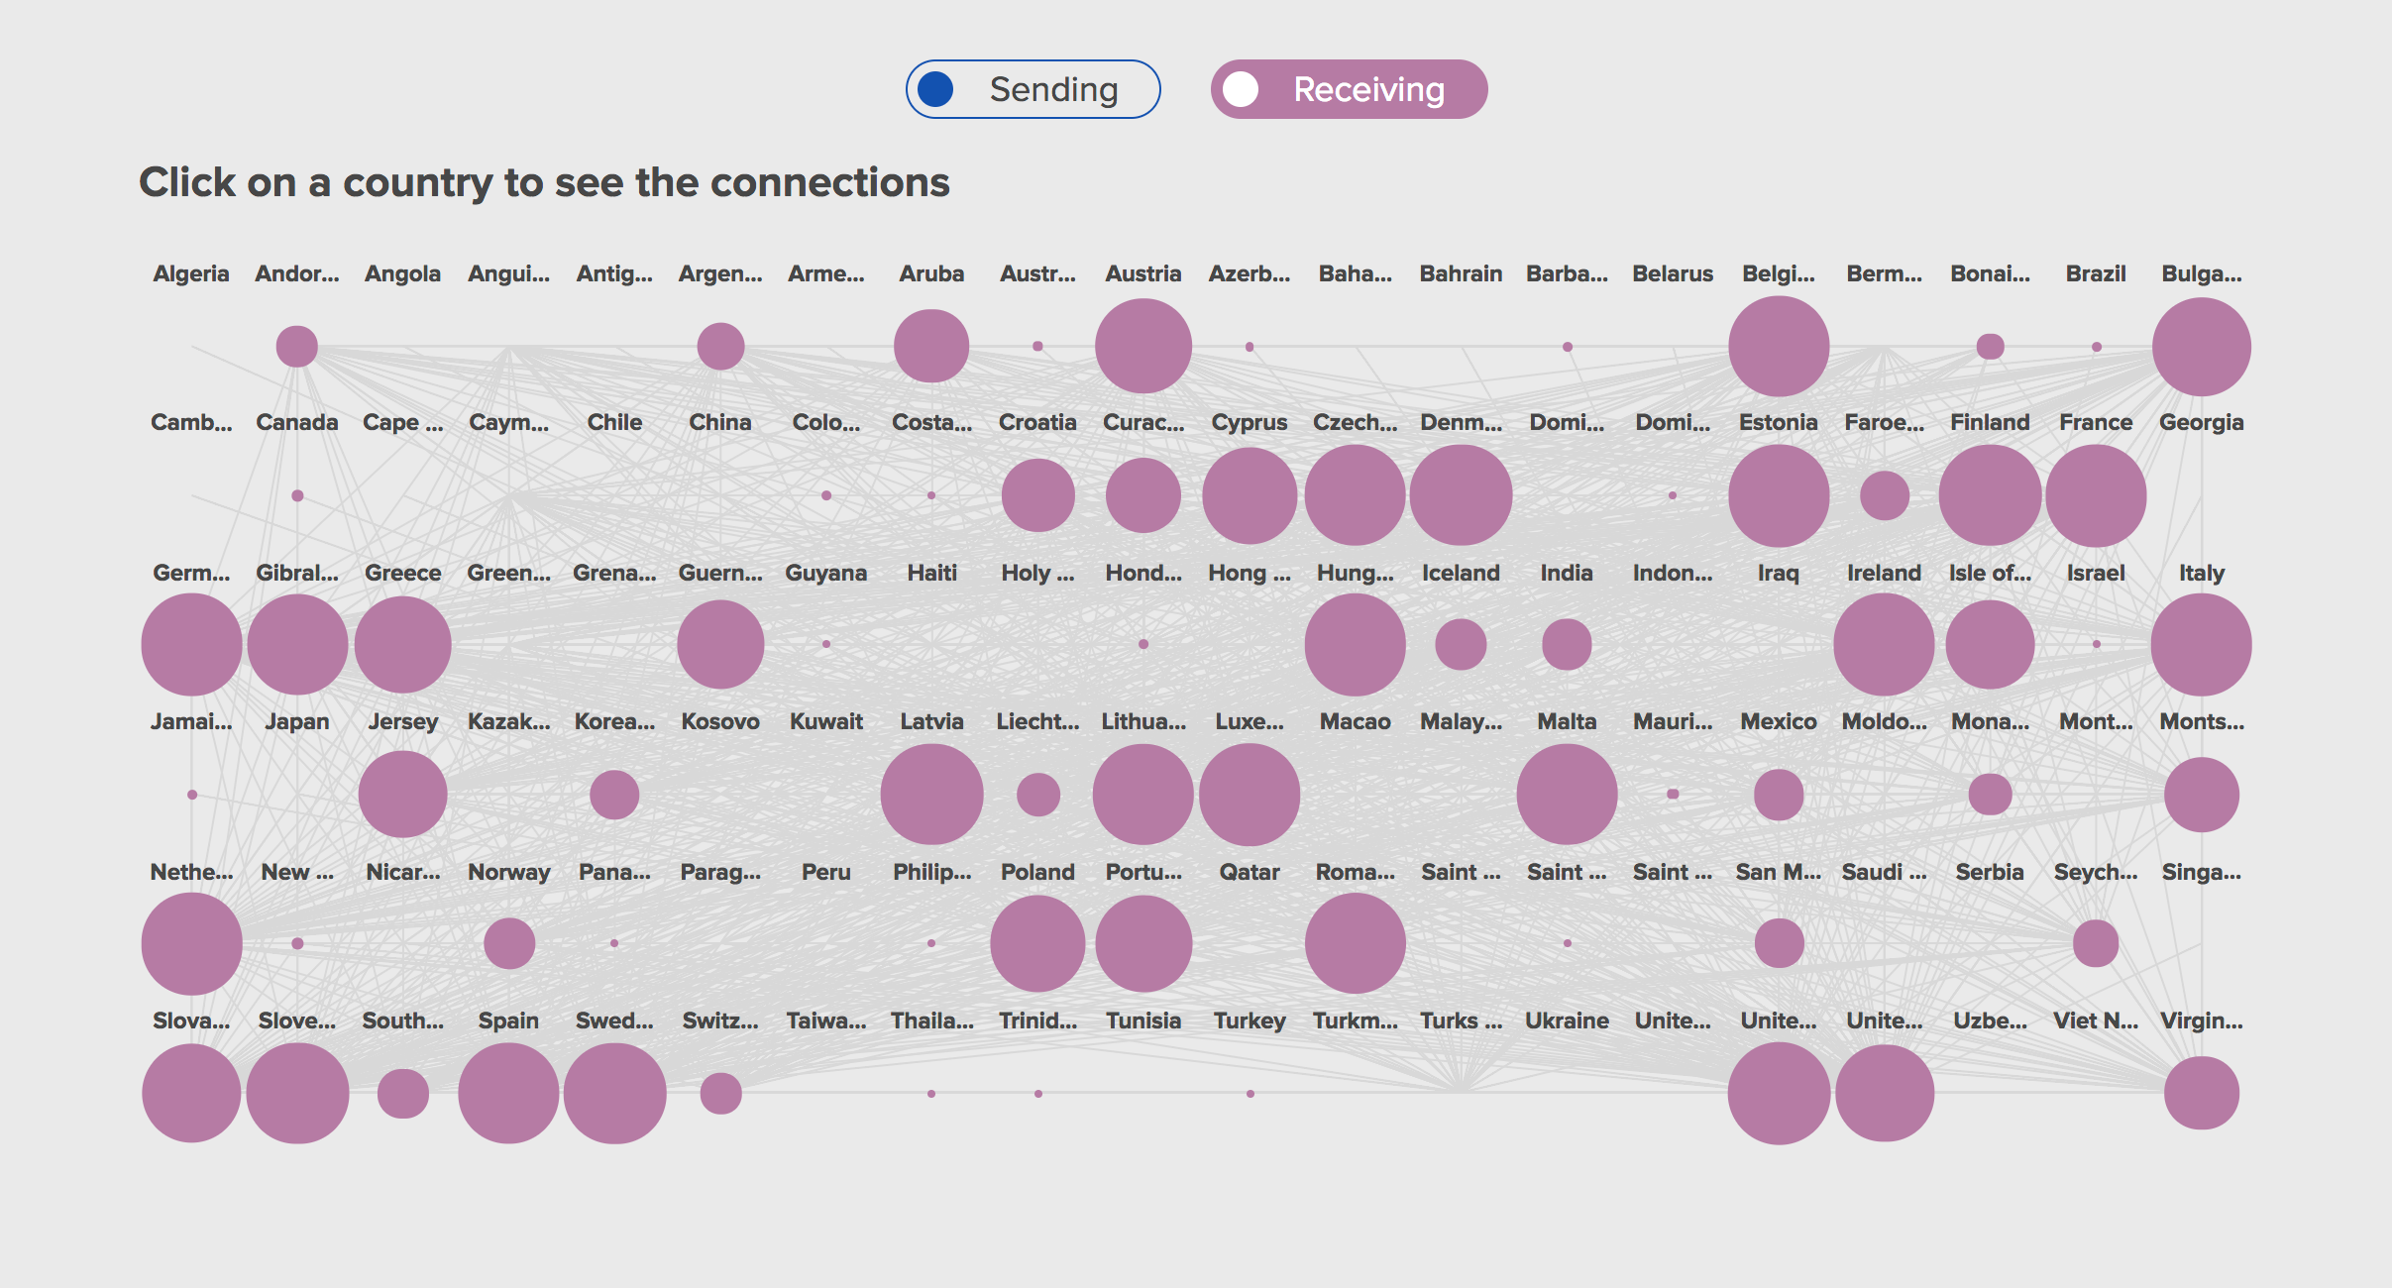
Task: Click the tiny Brazil dot
Action: [2096, 347]
